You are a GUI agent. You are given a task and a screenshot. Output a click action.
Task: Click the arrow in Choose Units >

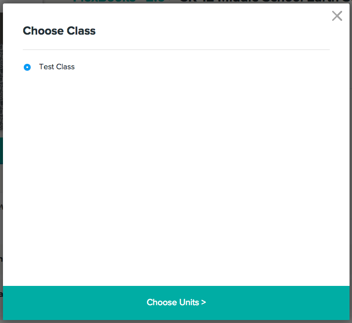pos(203,302)
